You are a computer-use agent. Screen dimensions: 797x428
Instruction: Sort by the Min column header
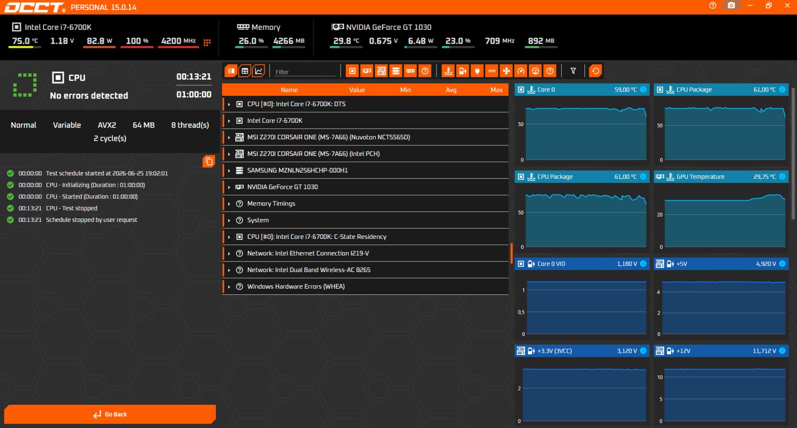tap(406, 90)
